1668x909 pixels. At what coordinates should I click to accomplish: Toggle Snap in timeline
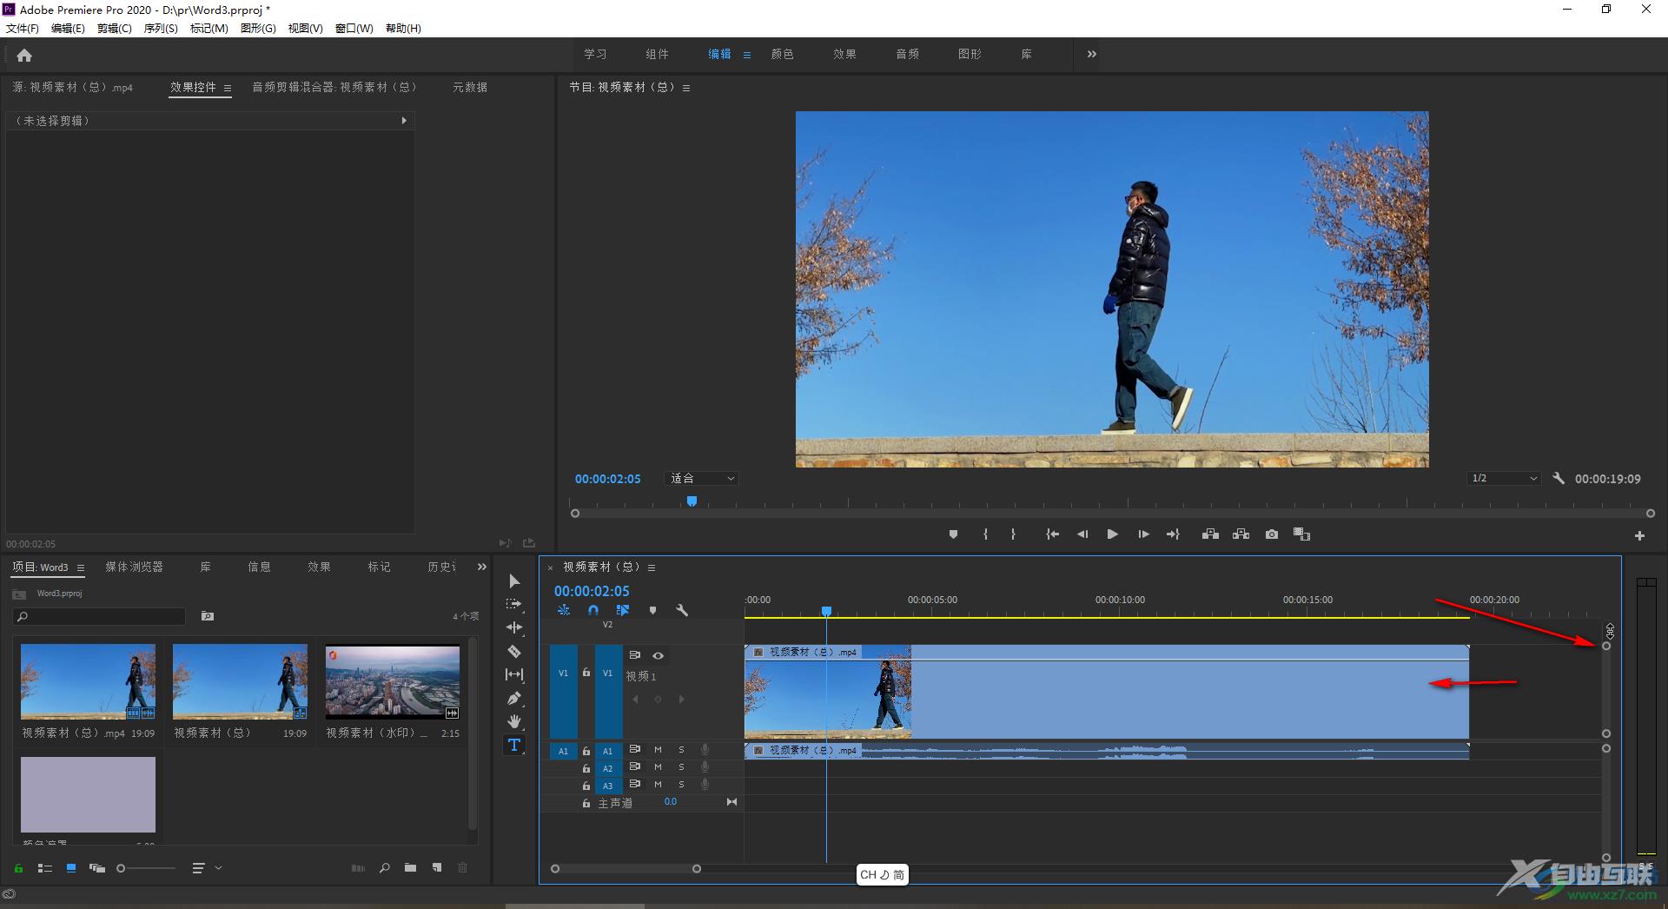coord(593,610)
